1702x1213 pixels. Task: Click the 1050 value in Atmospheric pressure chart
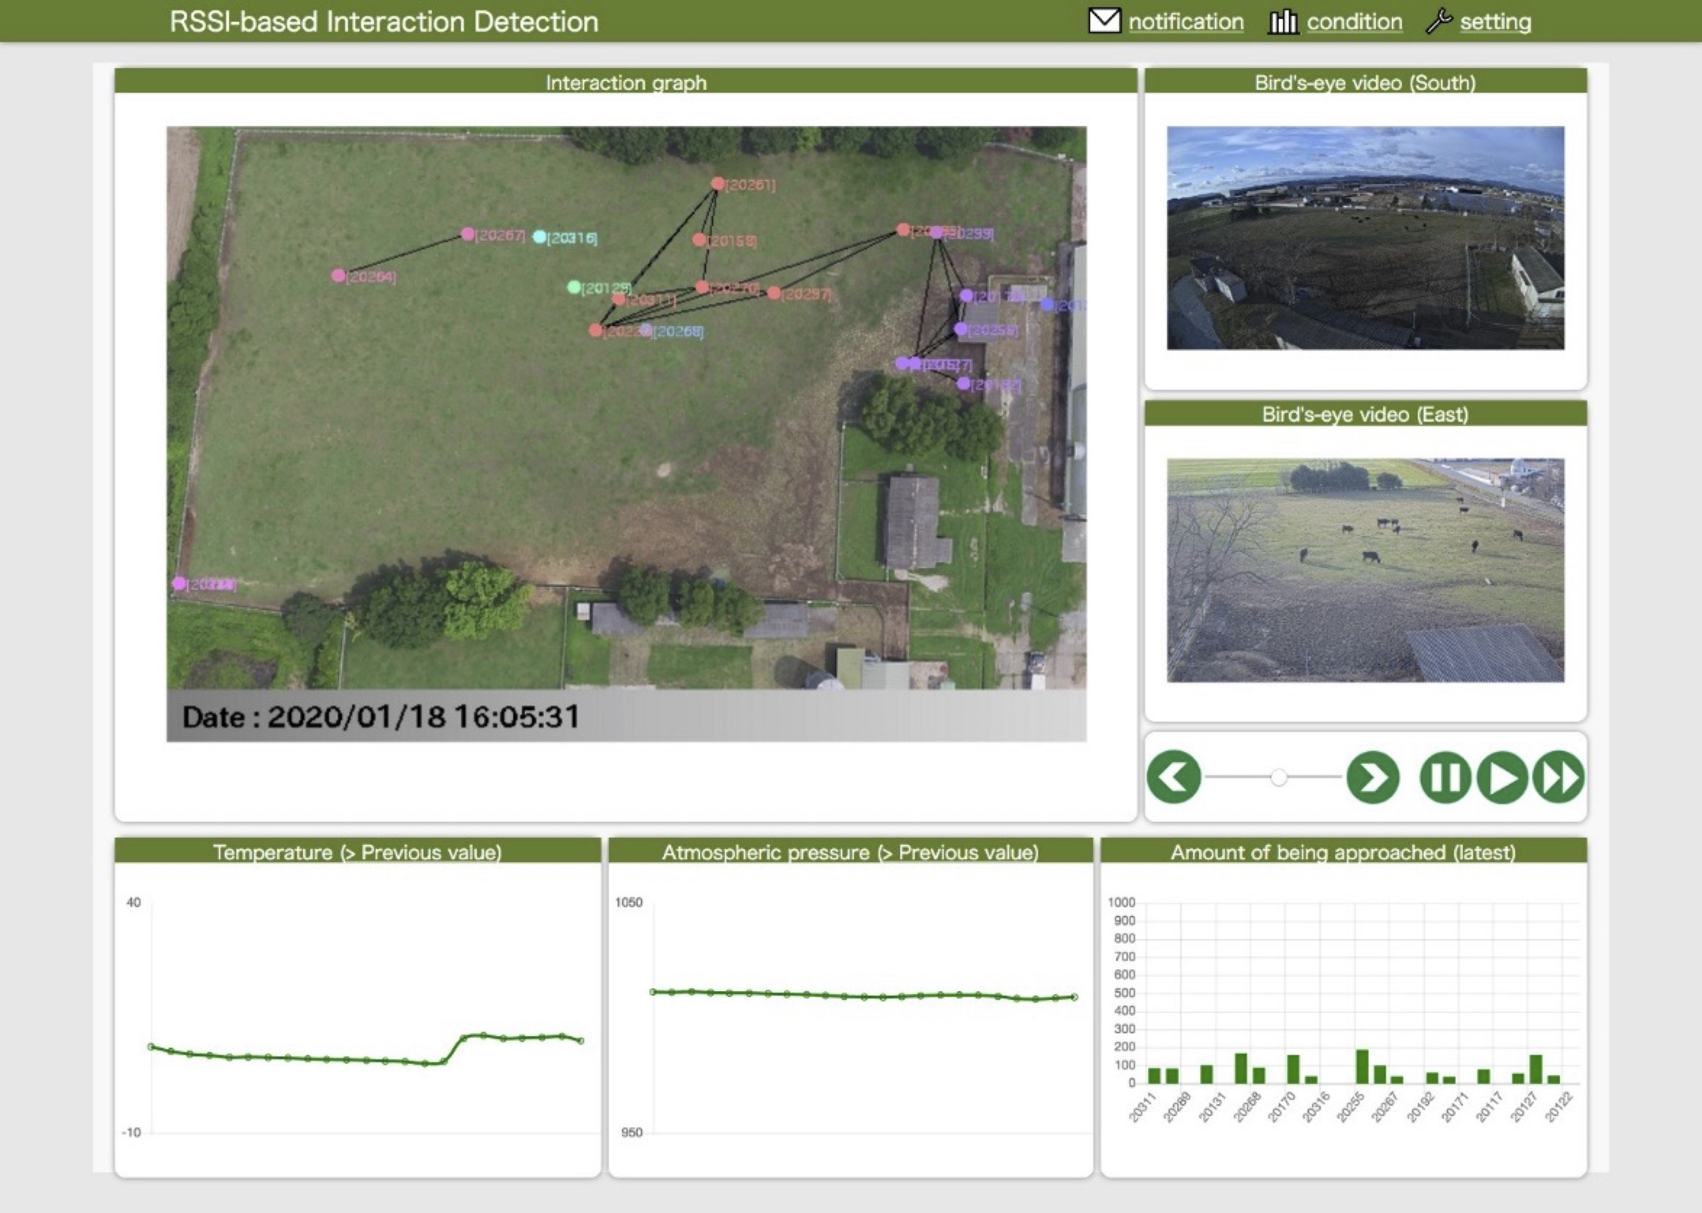[x=629, y=902]
